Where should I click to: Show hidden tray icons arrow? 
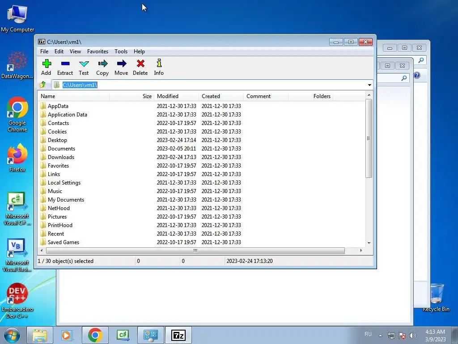pos(380,335)
